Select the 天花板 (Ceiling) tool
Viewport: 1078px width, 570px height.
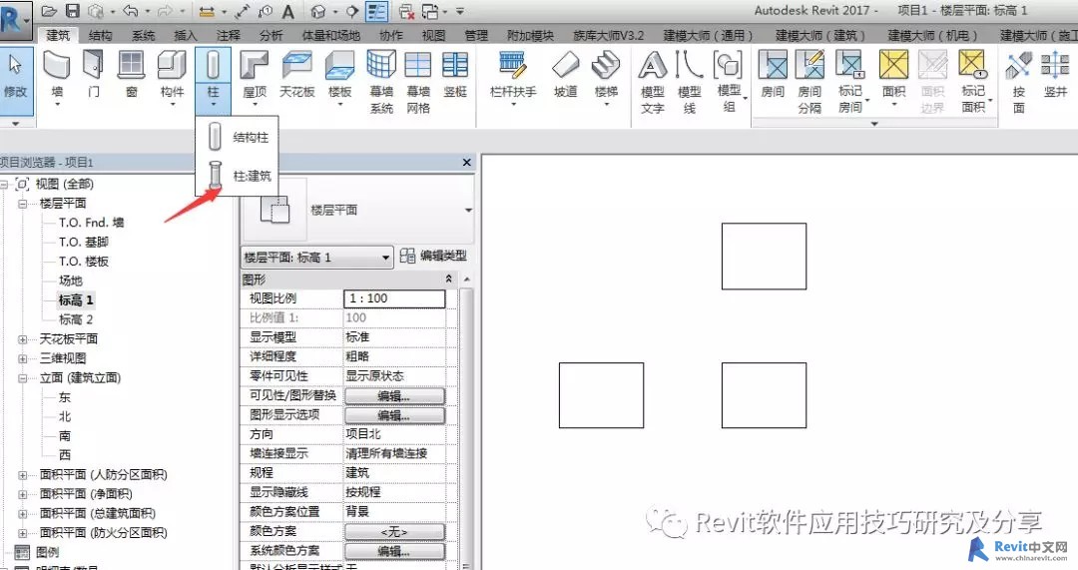(297, 74)
